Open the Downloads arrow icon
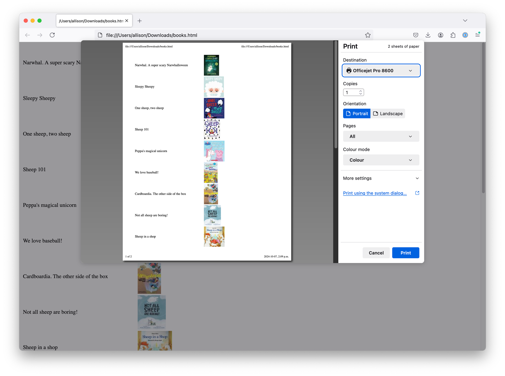The width and height of the screenshot is (505, 376). point(428,35)
